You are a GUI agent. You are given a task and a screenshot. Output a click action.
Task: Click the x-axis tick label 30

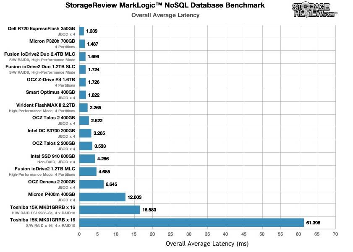click(189, 234)
